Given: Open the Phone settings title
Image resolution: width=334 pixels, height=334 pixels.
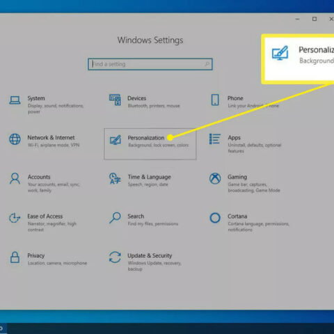Looking at the screenshot, I should 235,98.
